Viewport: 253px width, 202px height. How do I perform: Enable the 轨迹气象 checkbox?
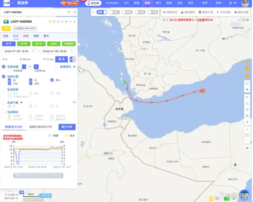coord(4,103)
